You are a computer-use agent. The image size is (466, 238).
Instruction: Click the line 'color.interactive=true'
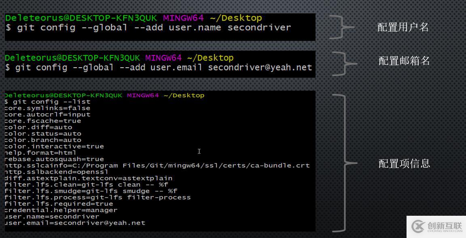point(54,147)
